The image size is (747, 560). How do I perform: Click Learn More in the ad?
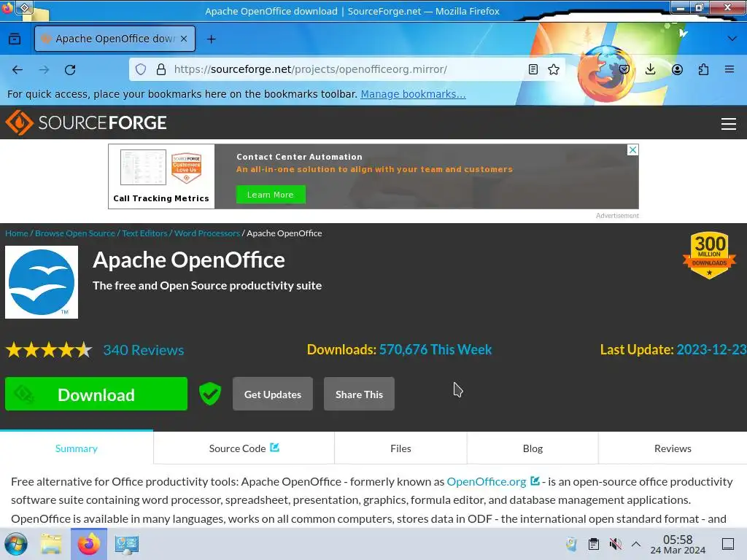click(x=271, y=194)
